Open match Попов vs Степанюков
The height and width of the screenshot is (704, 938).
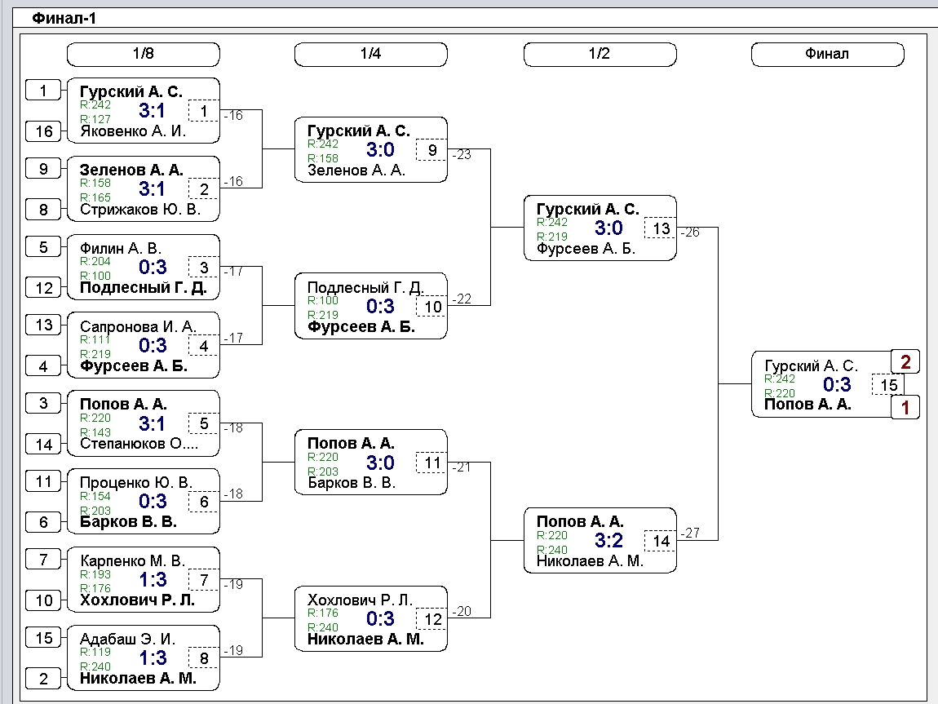(x=143, y=423)
